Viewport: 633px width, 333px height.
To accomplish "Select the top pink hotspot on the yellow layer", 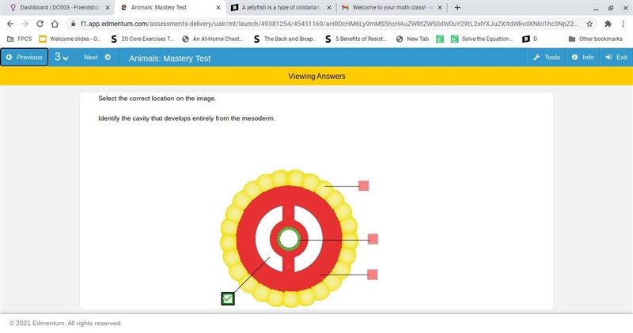I will coord(363,185).
